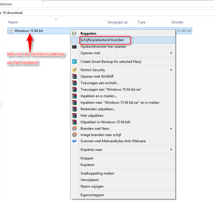Screen dimensions: 214x203
Task: Open the Kopiëren naar entry
Action: click(x=123, y=150)
